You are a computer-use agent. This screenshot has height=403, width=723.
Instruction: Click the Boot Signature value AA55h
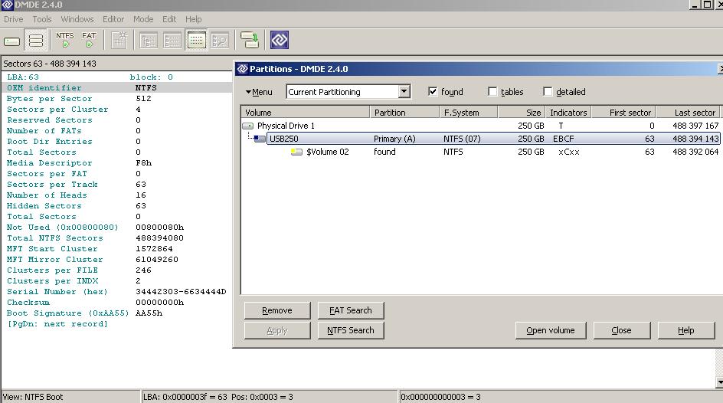click(149, 313)
